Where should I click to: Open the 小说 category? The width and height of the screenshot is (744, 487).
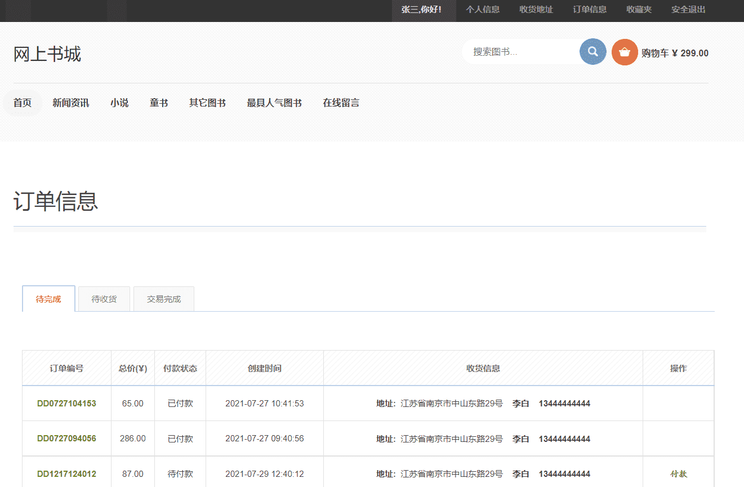coord(119,103)
